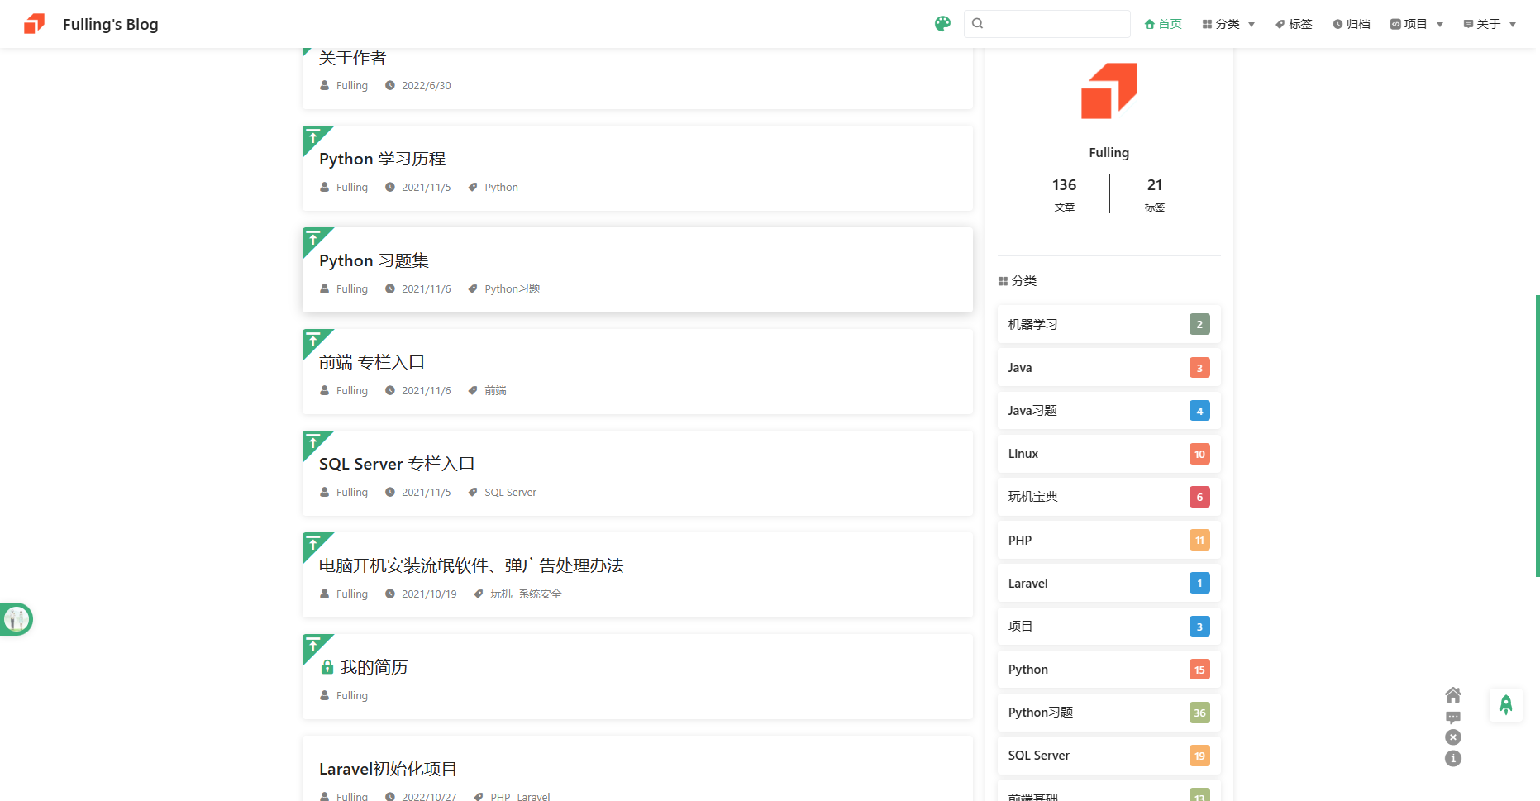Image resolution: width=1540 pixels, height=801 pixels.
Task: Open the article 前端 专栏入口
Action: pyautogui.click(x=372, y=362)
